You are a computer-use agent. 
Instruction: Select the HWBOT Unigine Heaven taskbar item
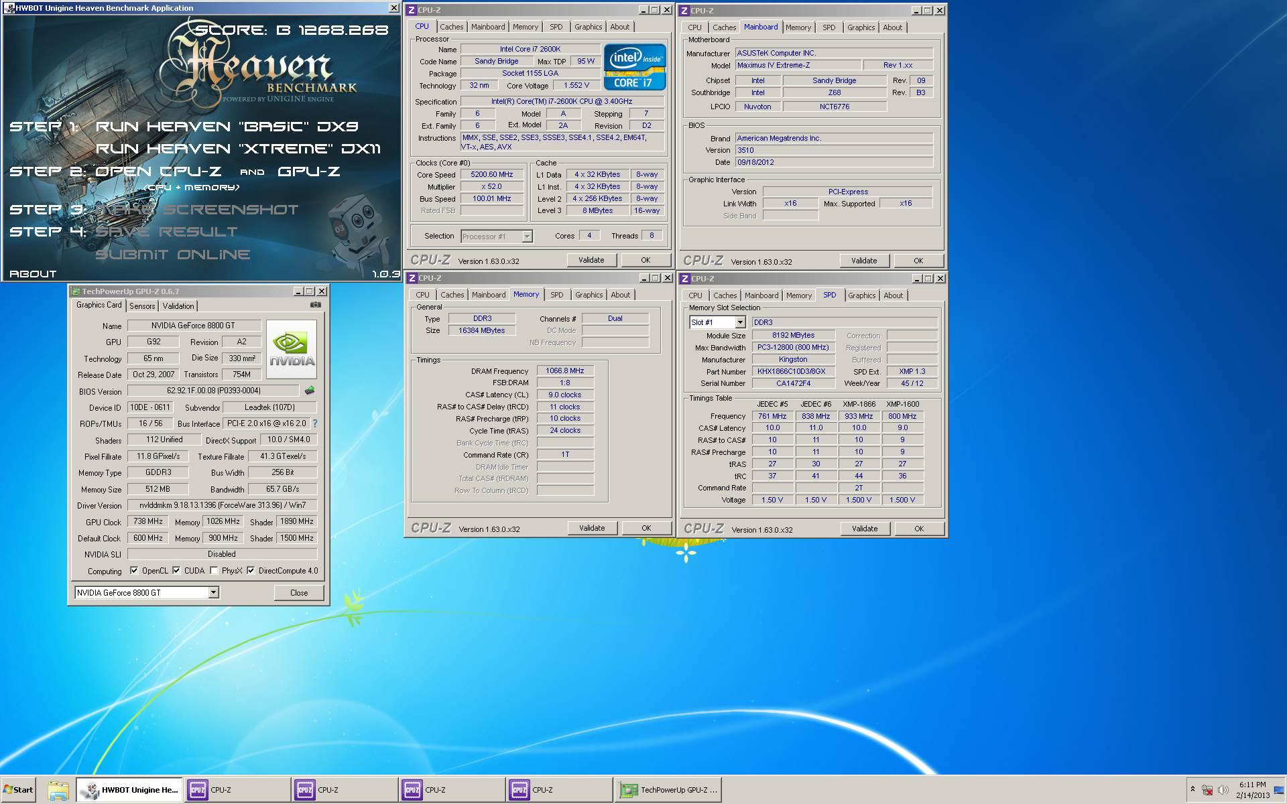click(x=129, y=790)
